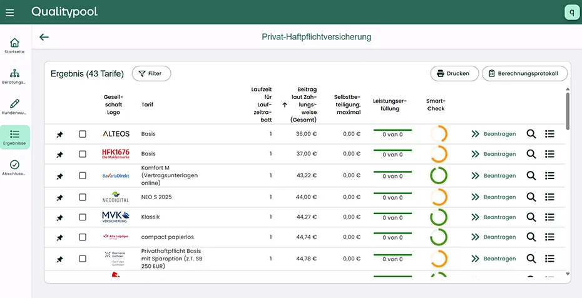The width and height of the screenshot is (582, 298).
Task: Open magnifier details for HFK1676 Basis
Action: click(x=531, y=154)
